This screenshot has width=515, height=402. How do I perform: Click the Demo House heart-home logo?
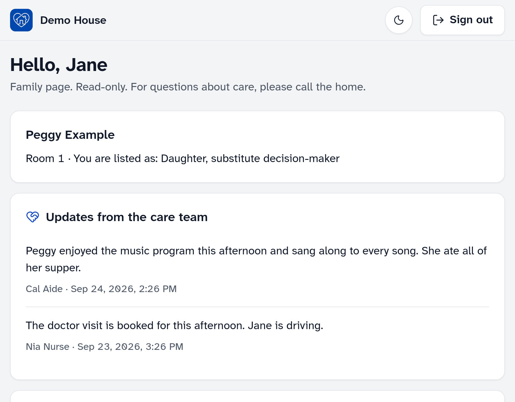click(x=21, y=20)
